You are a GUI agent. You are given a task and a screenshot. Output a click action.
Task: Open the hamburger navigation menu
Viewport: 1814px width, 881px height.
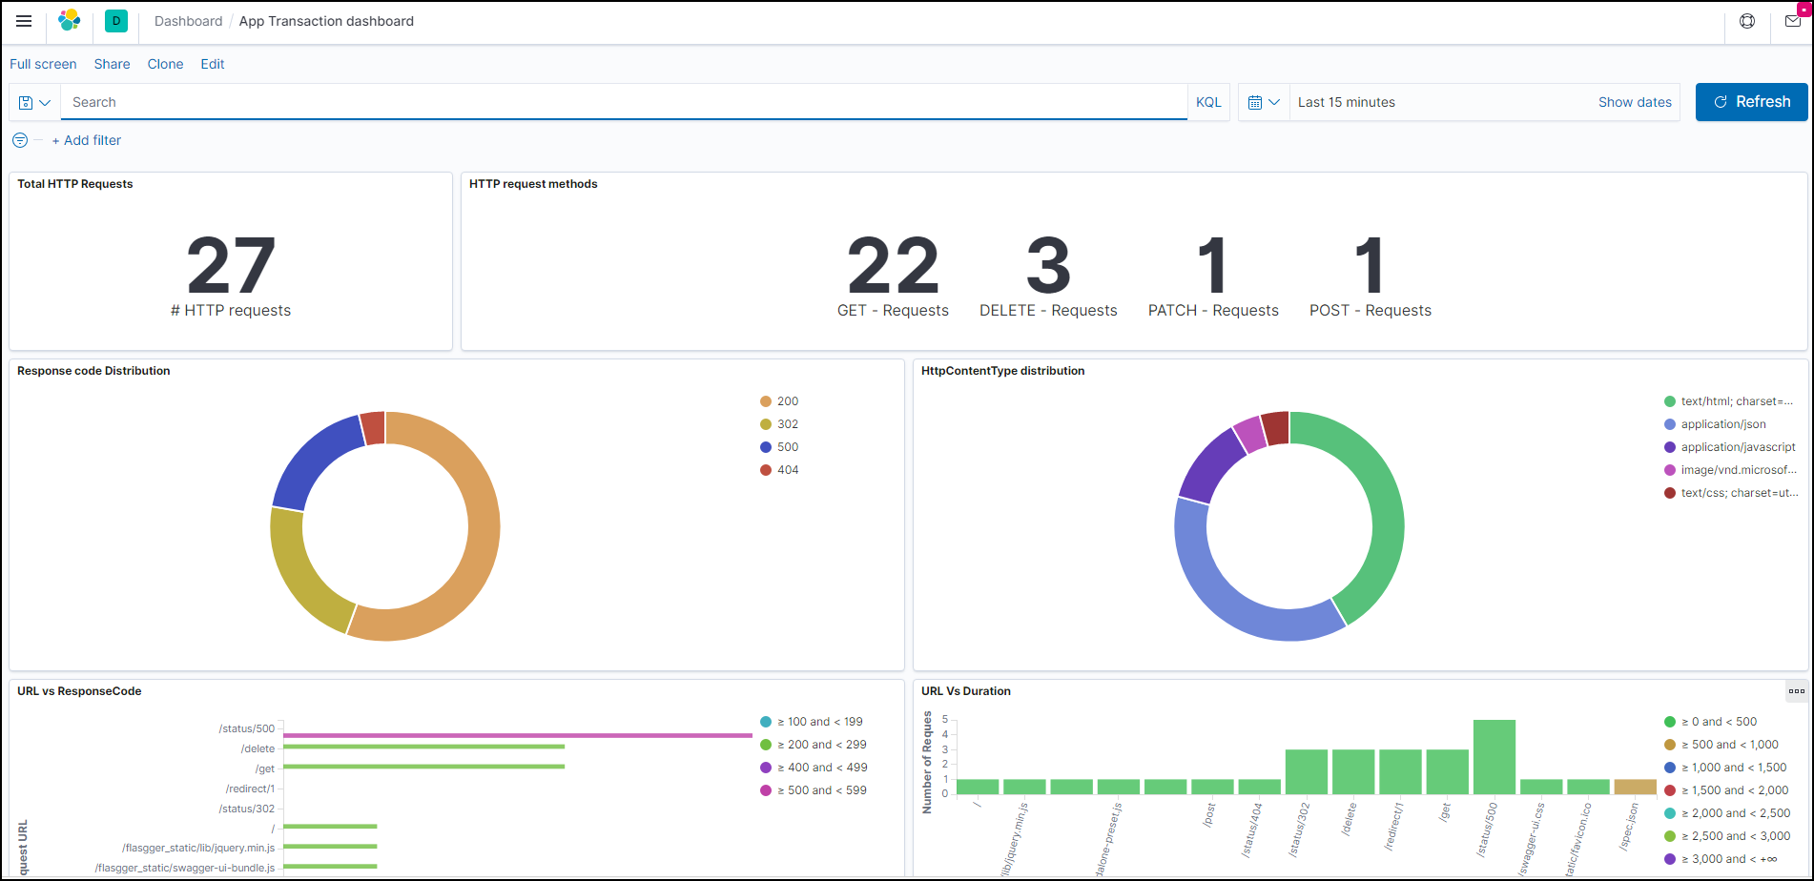[24, 21]
